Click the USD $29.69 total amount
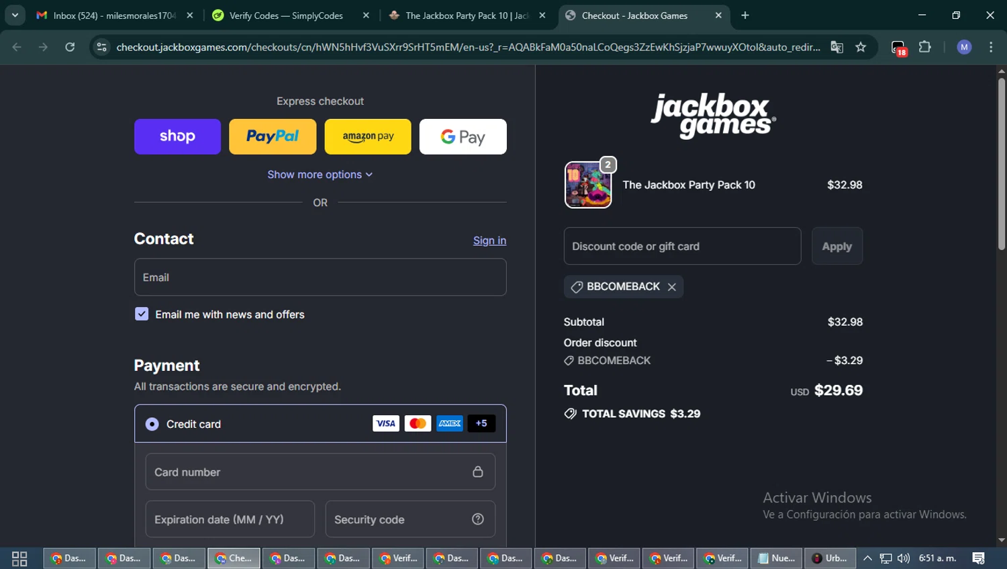 tap(826, 390)
